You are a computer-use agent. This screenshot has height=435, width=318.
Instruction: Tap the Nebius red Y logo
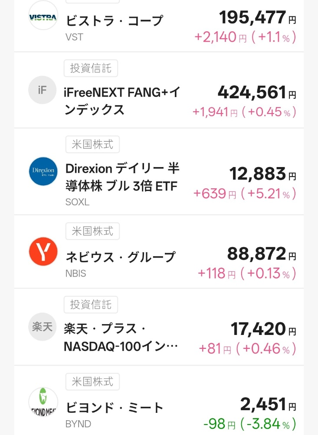(x=43, y=251)
